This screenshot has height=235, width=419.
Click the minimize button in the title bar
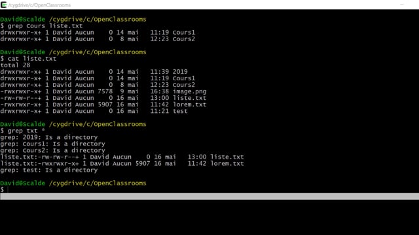tap(402, 5)
